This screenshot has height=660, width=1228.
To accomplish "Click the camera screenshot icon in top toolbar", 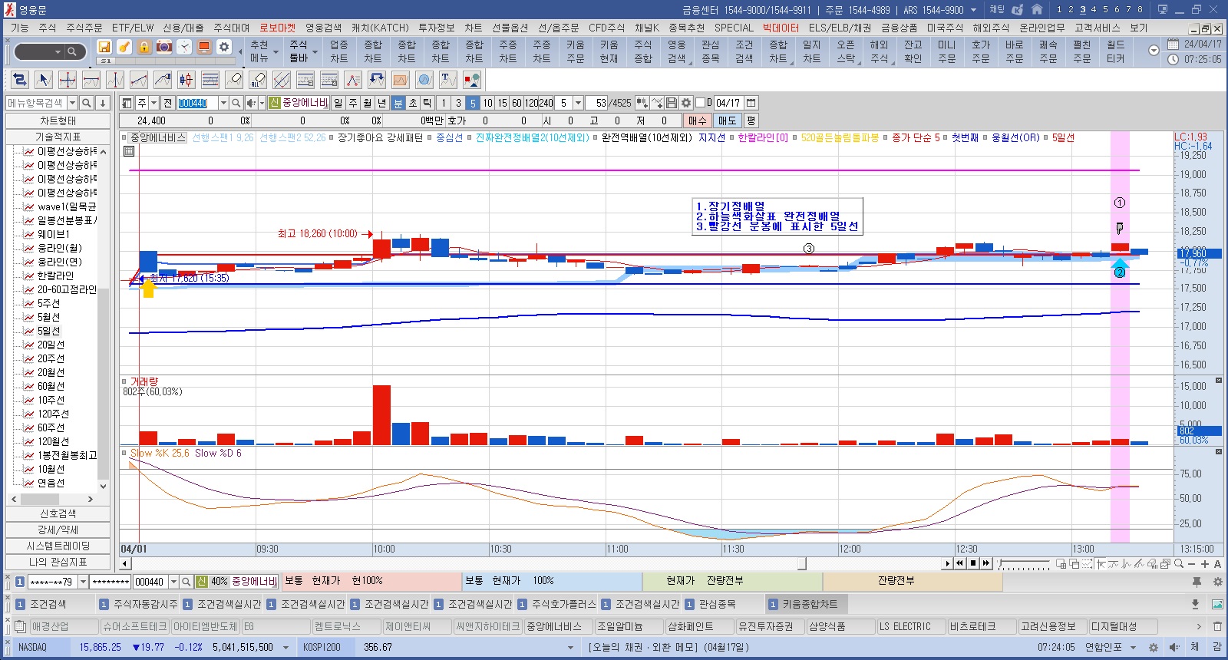I will 164,47.
